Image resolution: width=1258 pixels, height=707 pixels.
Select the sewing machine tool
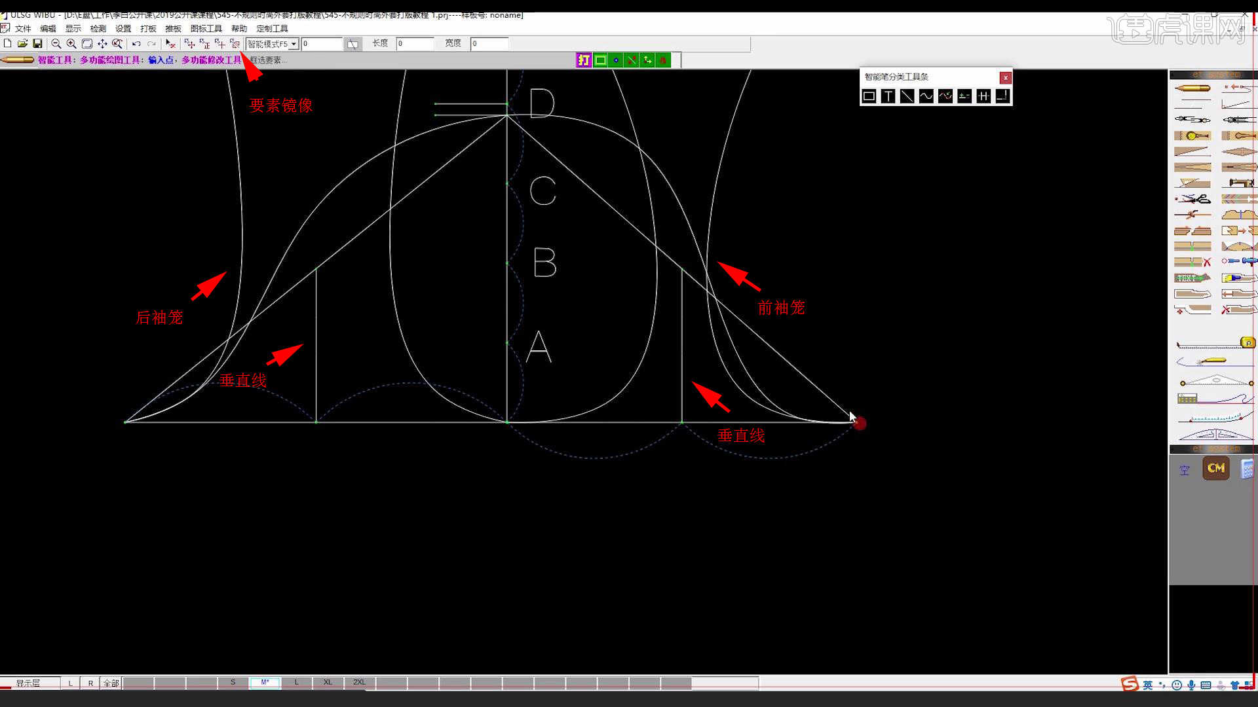pos(1239,183)
